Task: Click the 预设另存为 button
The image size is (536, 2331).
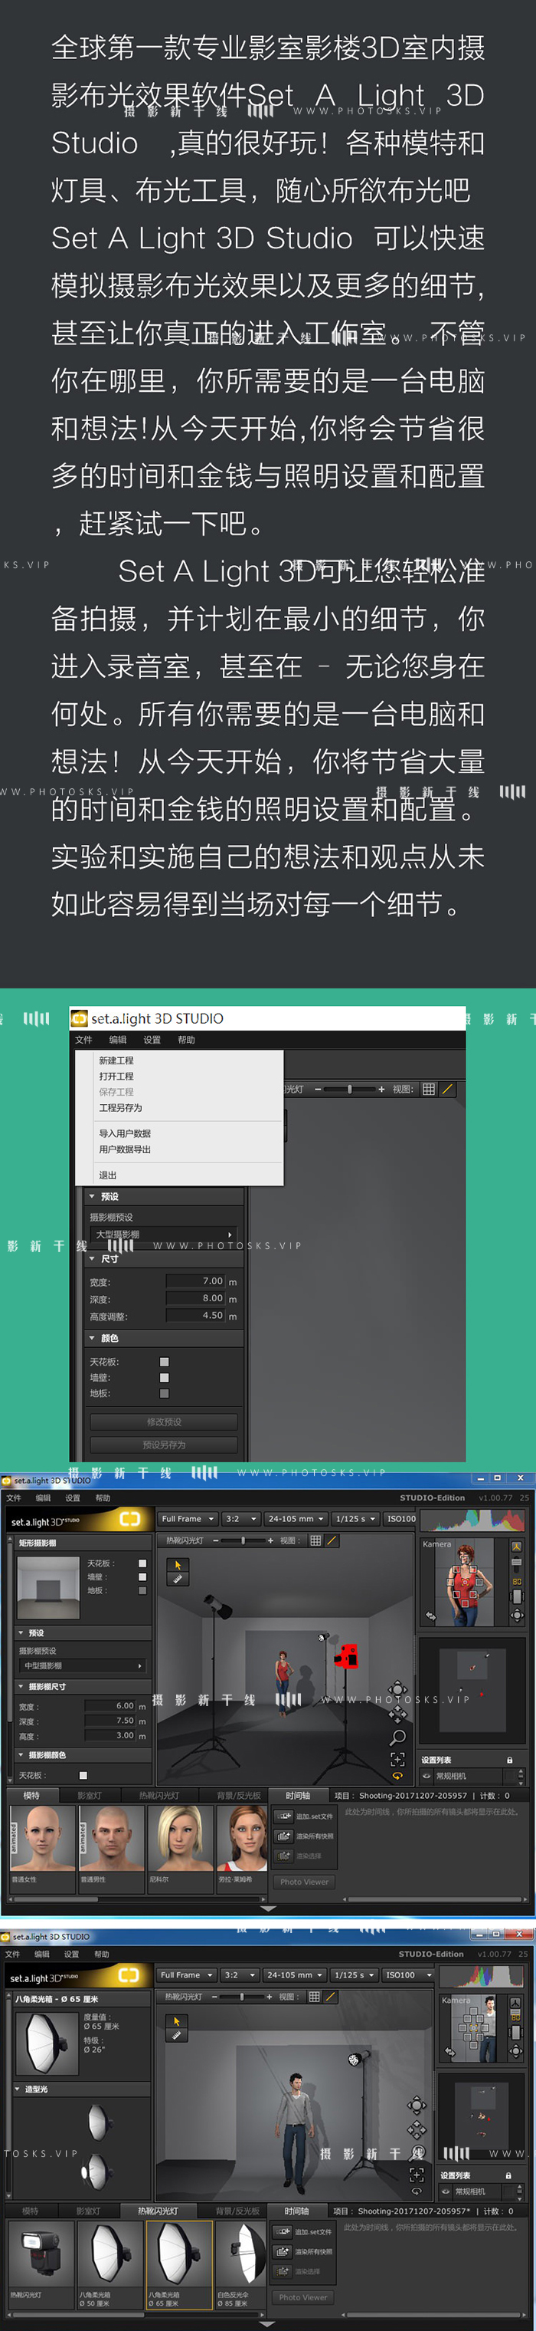Action: coord(164,1445)
